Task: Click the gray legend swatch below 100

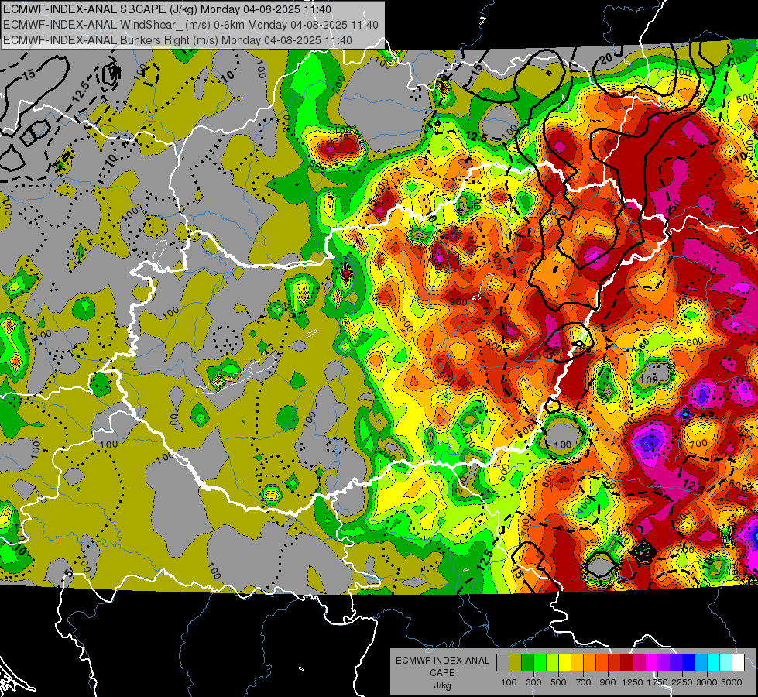Action: click(x=502, y=662)
